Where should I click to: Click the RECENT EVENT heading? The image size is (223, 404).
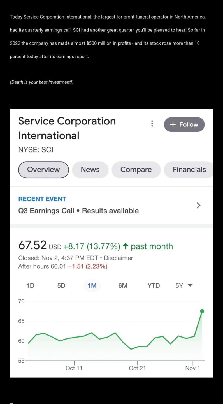(42, 199)
